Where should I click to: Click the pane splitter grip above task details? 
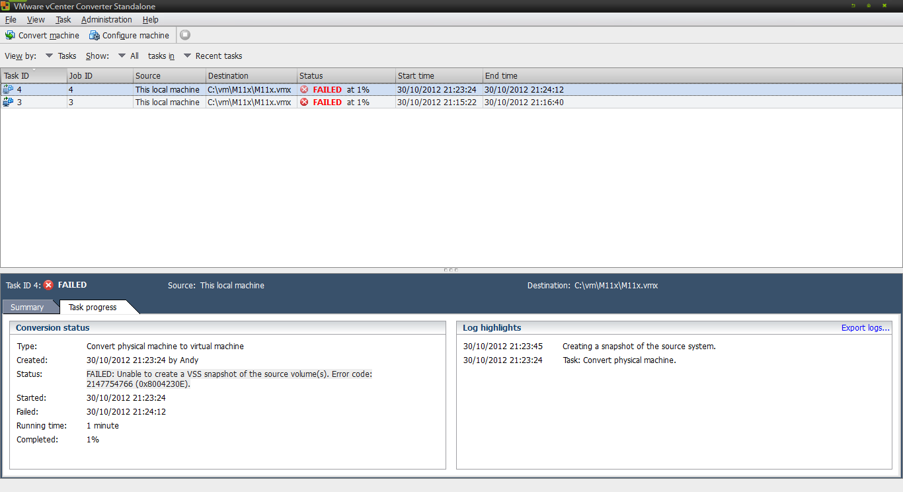tap(451, 270)
